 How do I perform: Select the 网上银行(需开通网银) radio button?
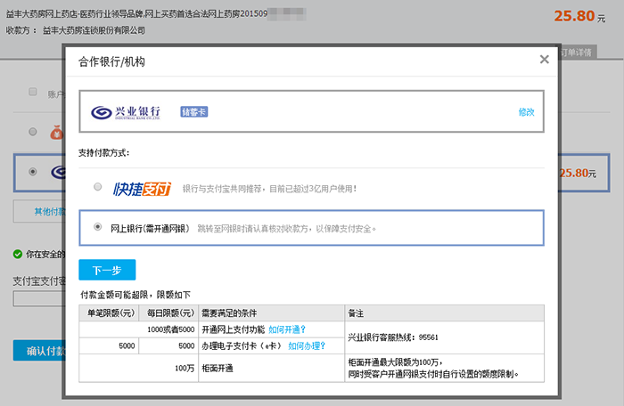point(97,227)
